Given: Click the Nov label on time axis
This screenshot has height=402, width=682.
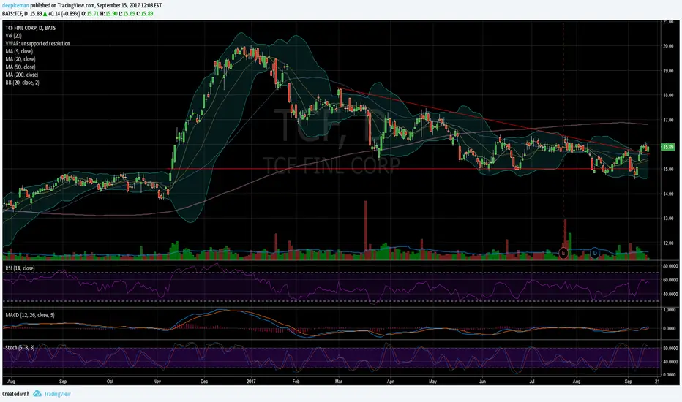Looking at the screenshot, I should pyautogui.click(x=157, y=382).
